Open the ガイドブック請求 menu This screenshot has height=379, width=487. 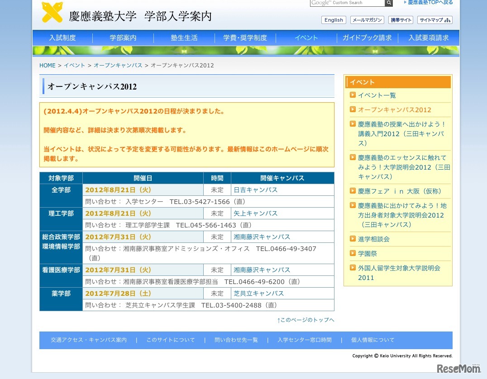point(367,38)
